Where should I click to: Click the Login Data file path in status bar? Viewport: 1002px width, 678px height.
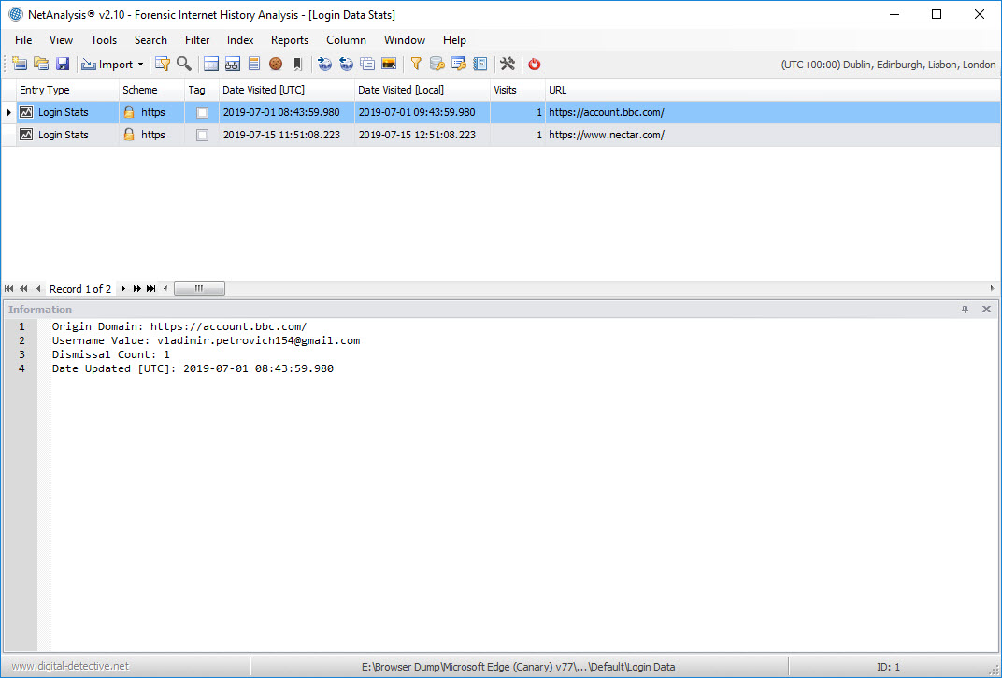pyautogui.click(x=518, y=667)
